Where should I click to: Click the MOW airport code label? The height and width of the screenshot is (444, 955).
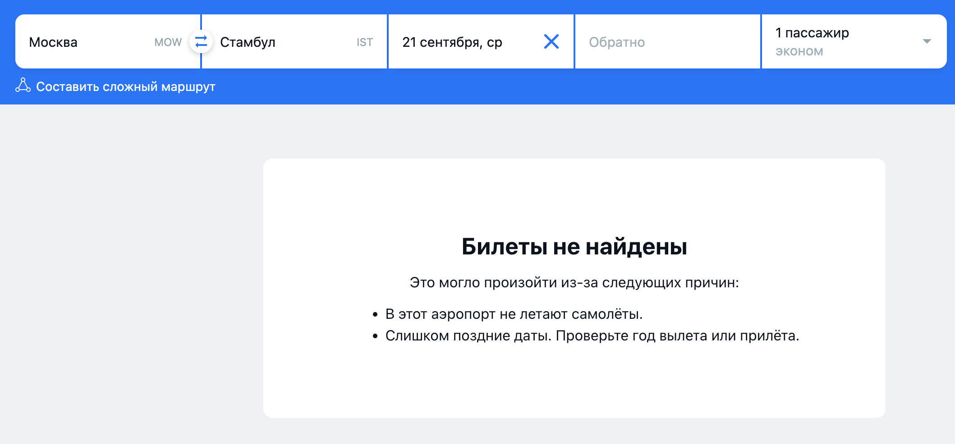168,42
